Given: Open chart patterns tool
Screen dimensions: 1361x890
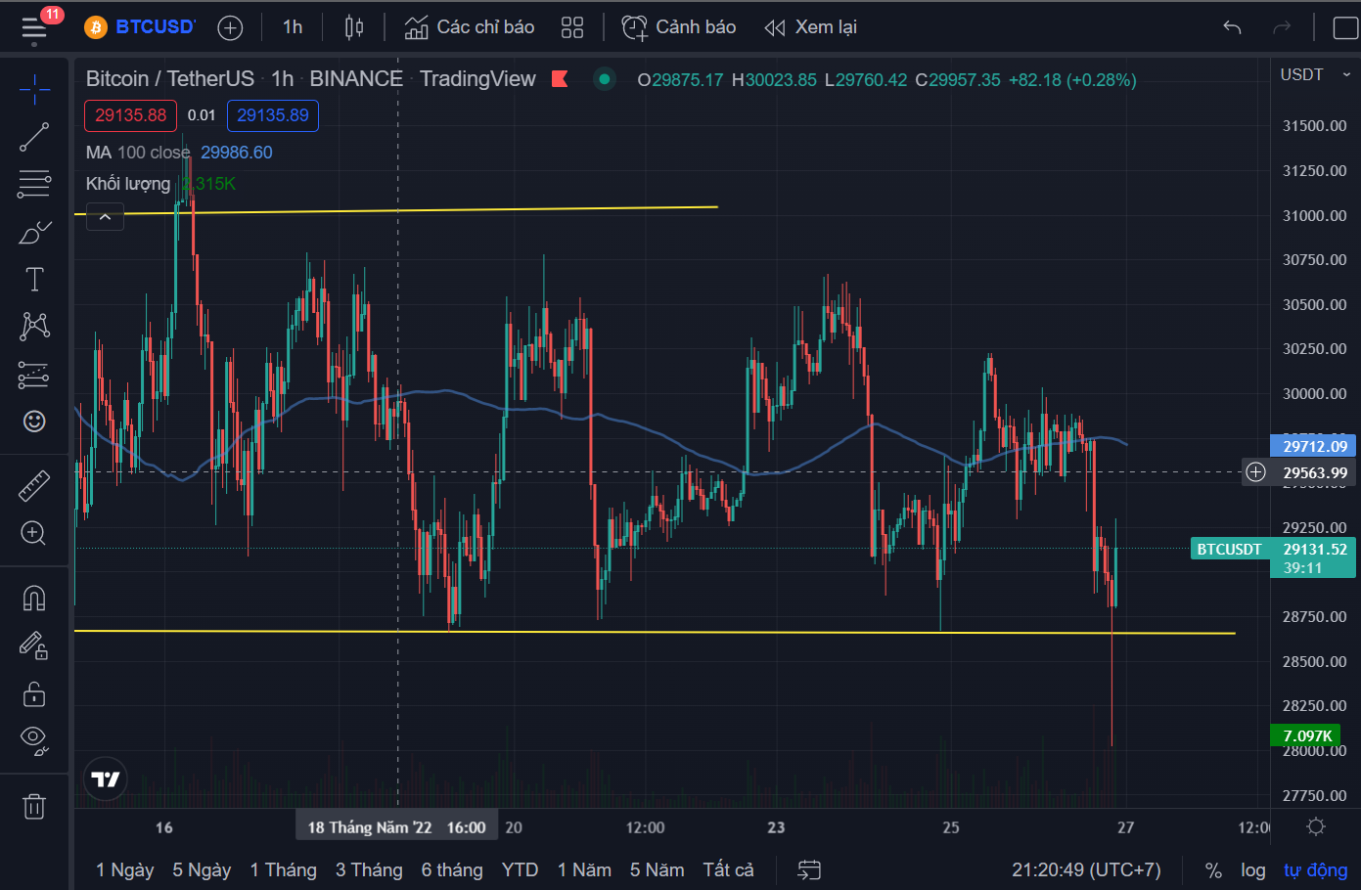Looking at the screenshot, I should coord(34,326).
